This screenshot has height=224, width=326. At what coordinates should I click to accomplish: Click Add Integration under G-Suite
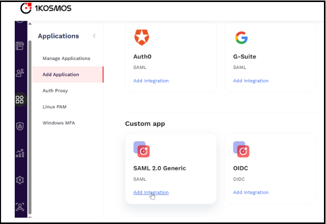[x=250, y=81]
